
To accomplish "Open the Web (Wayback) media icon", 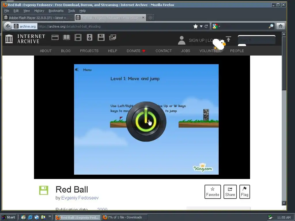I will (55, 38).
